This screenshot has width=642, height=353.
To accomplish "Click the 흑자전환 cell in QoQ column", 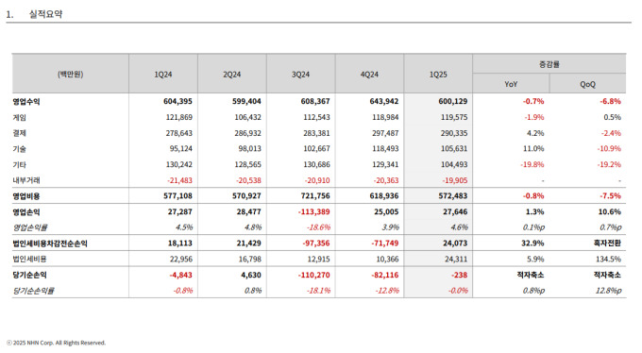I will [x=607, y=243].
